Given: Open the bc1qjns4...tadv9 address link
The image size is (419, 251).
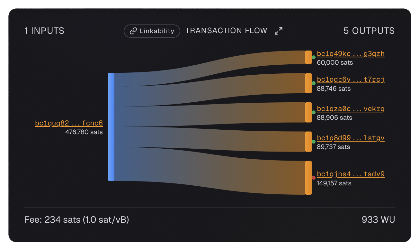Looking at the screenshot, I should (351, 174).
